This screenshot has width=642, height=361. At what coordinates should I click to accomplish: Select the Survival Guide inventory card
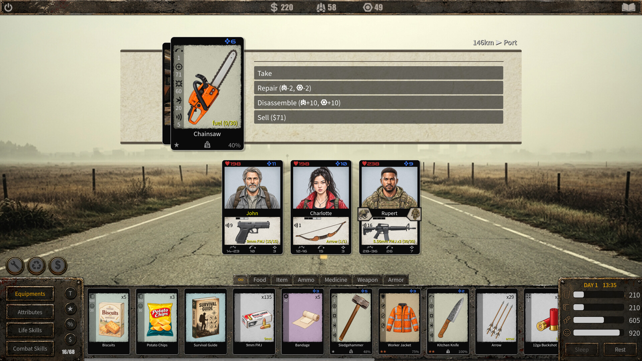pyautogui.click(x=206, y=321)
